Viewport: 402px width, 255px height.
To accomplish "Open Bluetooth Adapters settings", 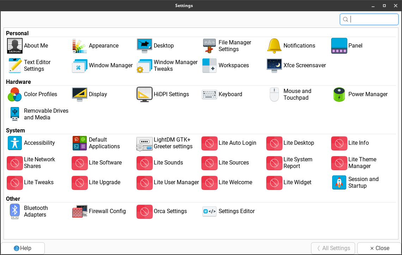I will 14,211.
